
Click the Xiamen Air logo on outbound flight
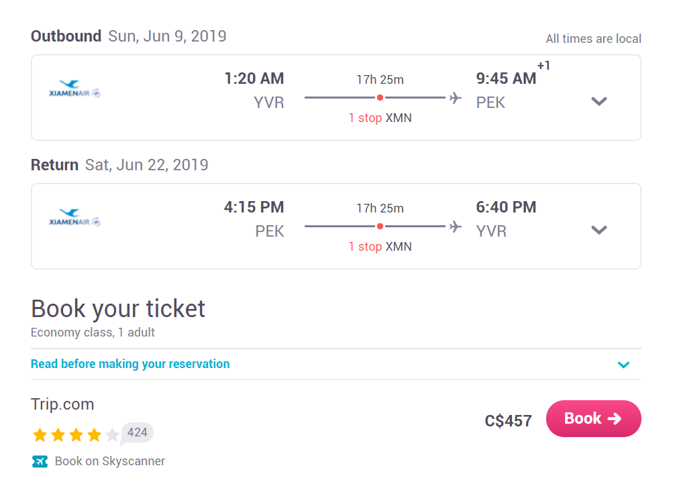[x=74, y=89]
